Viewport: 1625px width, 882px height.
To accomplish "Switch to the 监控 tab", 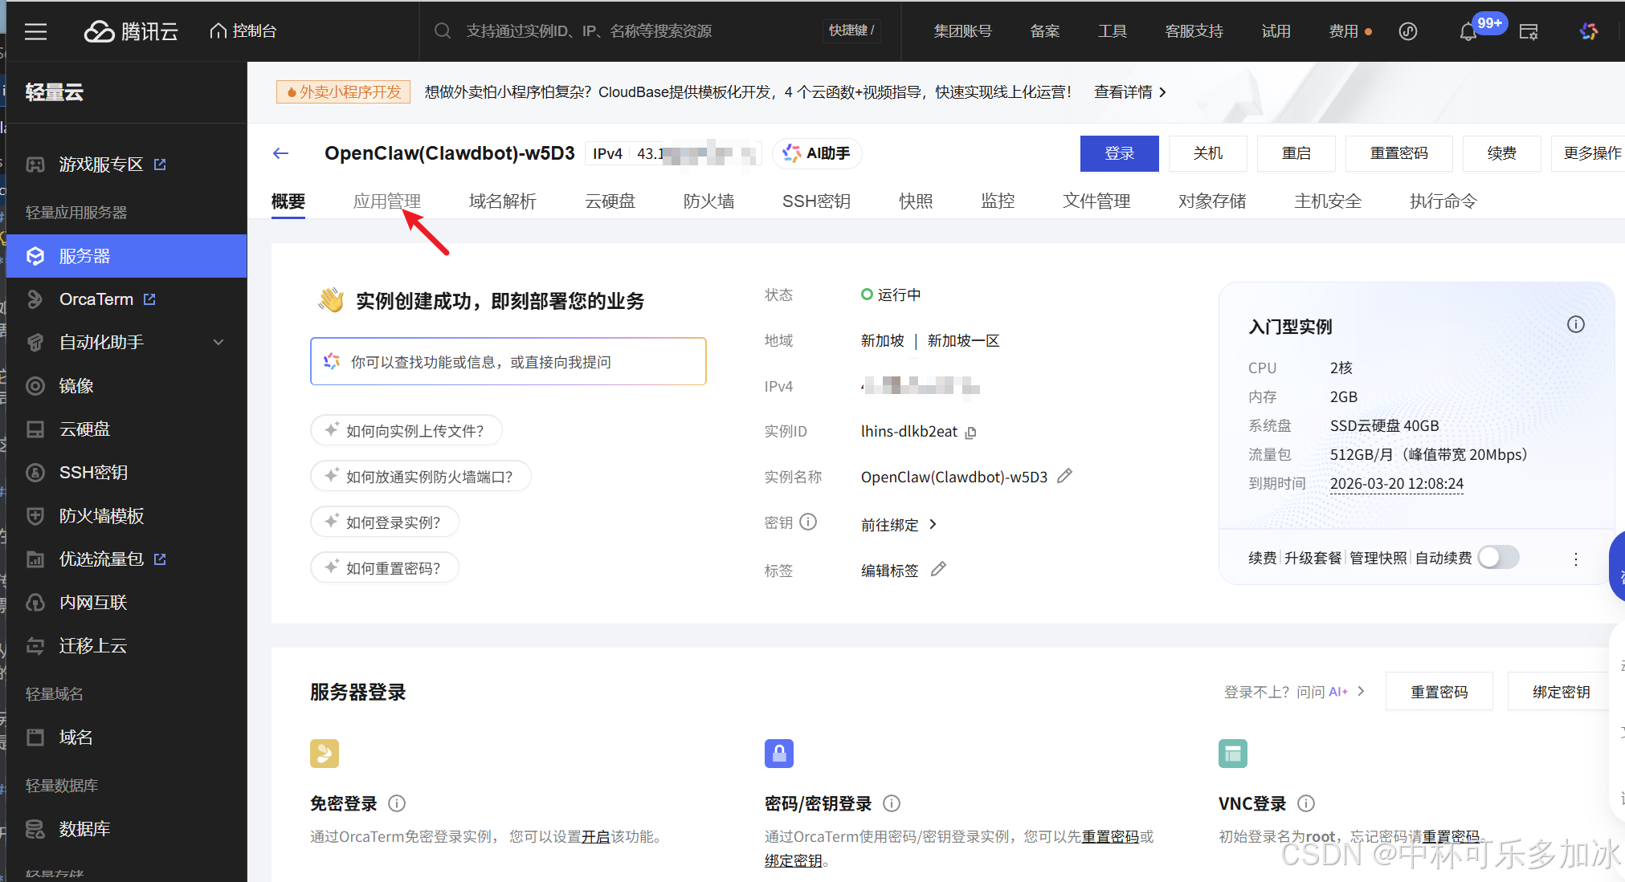I will point(997,201).
